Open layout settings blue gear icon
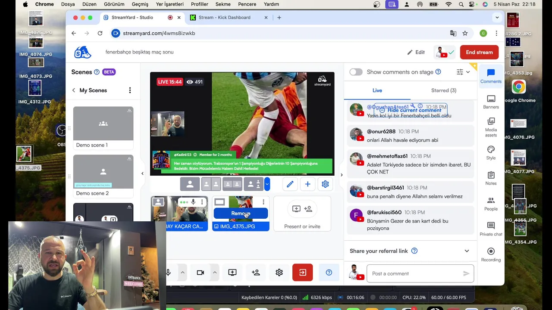 point(325,184)
